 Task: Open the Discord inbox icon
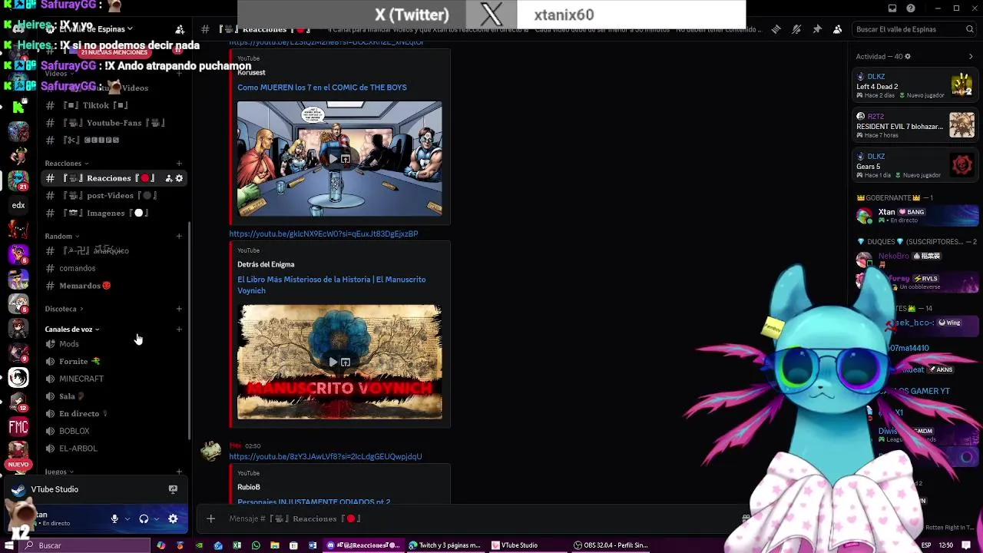pos(892,8)
